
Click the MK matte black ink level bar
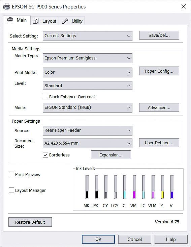87,187
